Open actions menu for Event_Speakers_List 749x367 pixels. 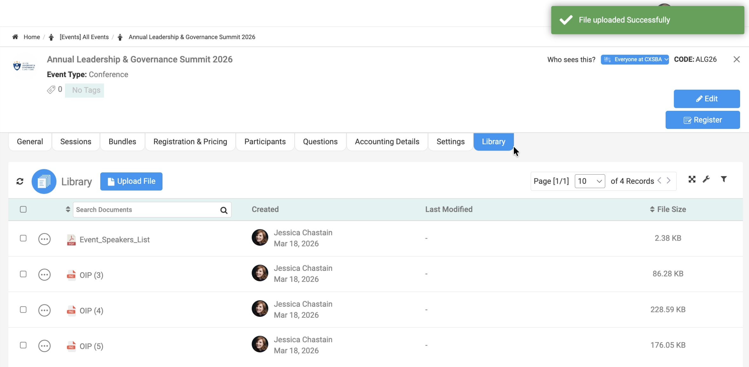[44, 239]
